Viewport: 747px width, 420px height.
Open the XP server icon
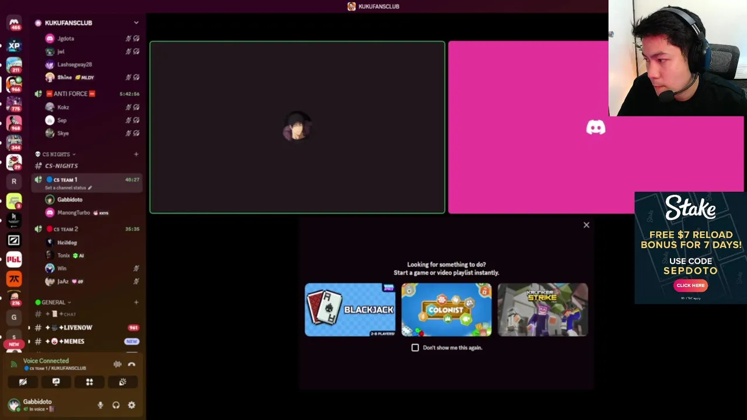(14, 45)
